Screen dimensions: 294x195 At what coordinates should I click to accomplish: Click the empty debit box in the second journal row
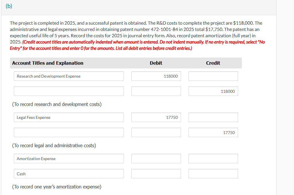pyautogui.click(x=156, y=91)
